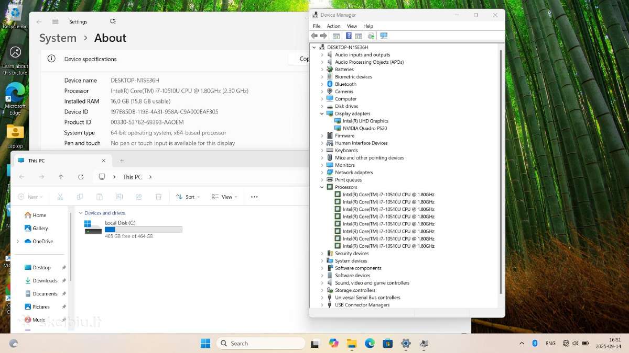This screenshot has width=629, height=353.
Task: Click Copy icon in File Explorer toolbar
Action: (x=80, y=197)
